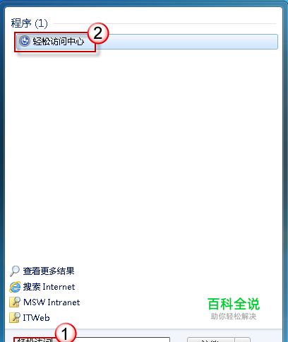Click the log off button at the bottom
The height and width of the screenshot is (342, 288).
pyautogui.click(x=211, y=340)
